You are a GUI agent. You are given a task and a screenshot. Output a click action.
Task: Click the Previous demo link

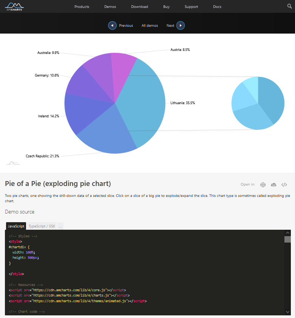coord(126,26)
